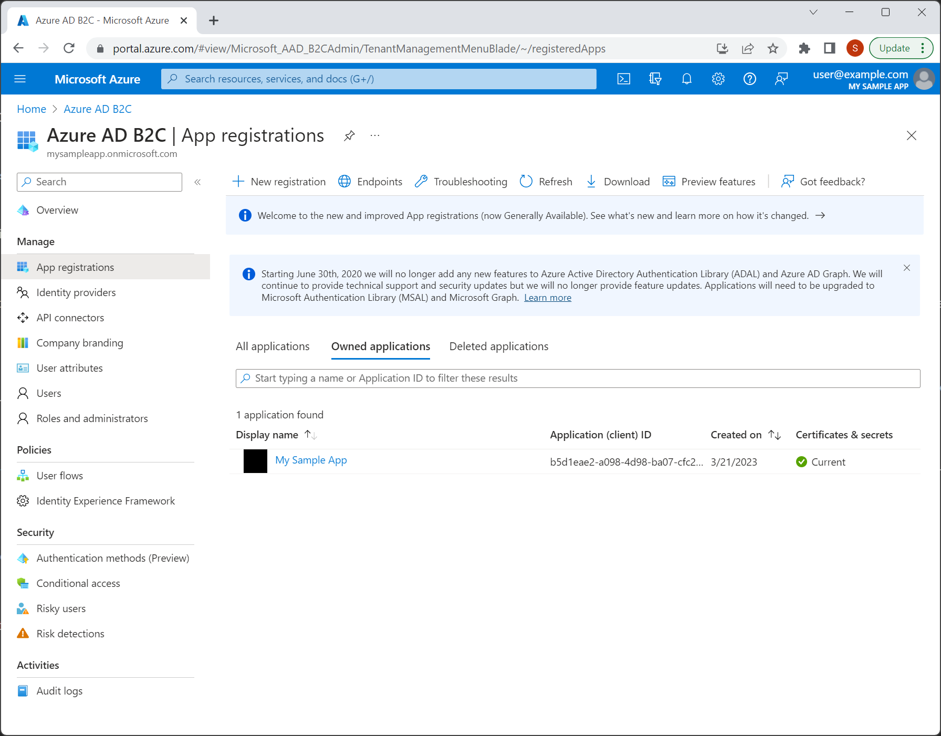Open Risky users
Image resolution: width=941 pixels, height=736 pixels.
(61, 608)
